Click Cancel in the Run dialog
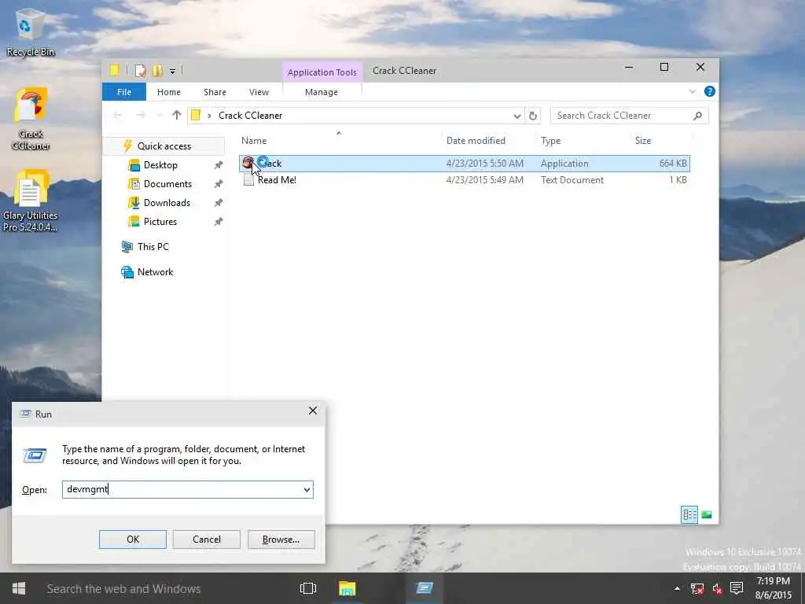The height and width of the screenshot is (604, 805). [x=207, y=540]
